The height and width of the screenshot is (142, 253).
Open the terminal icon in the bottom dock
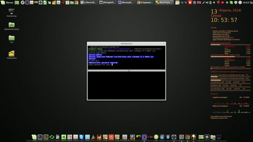click(x=40, y=137)
